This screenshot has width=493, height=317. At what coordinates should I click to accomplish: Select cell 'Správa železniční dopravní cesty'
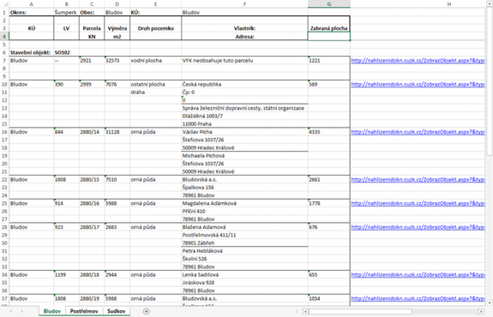click(244, 108)
